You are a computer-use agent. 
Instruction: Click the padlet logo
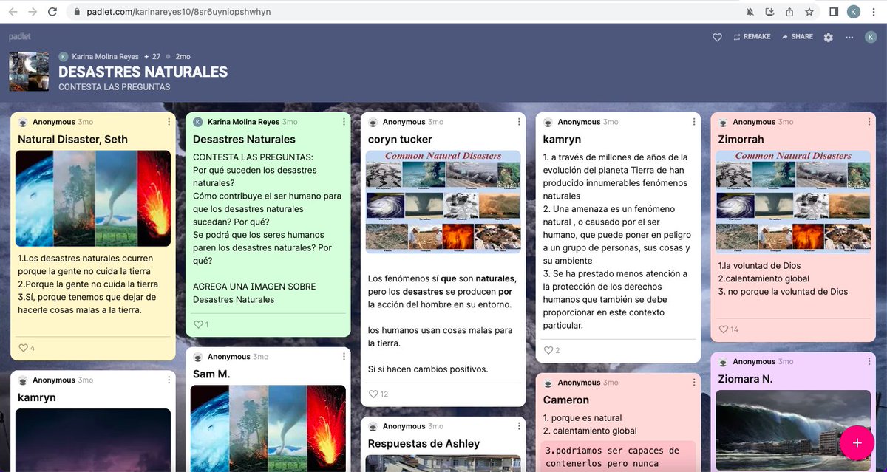click(20, 36)
